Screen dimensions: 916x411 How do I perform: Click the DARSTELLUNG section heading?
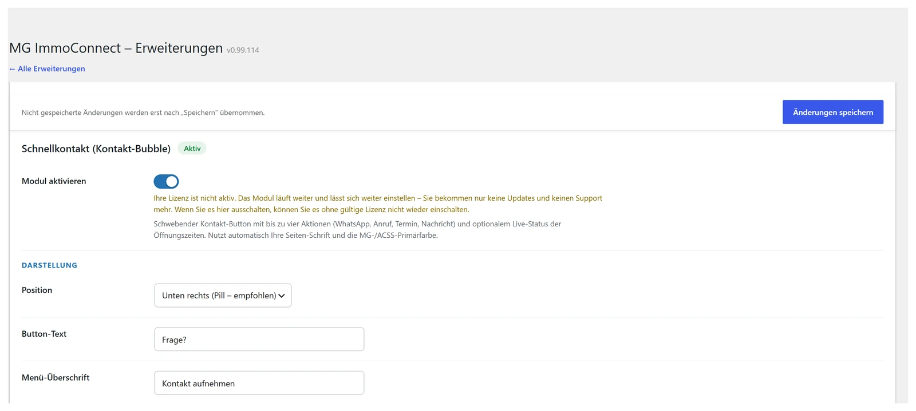click(x=49, y=265)
